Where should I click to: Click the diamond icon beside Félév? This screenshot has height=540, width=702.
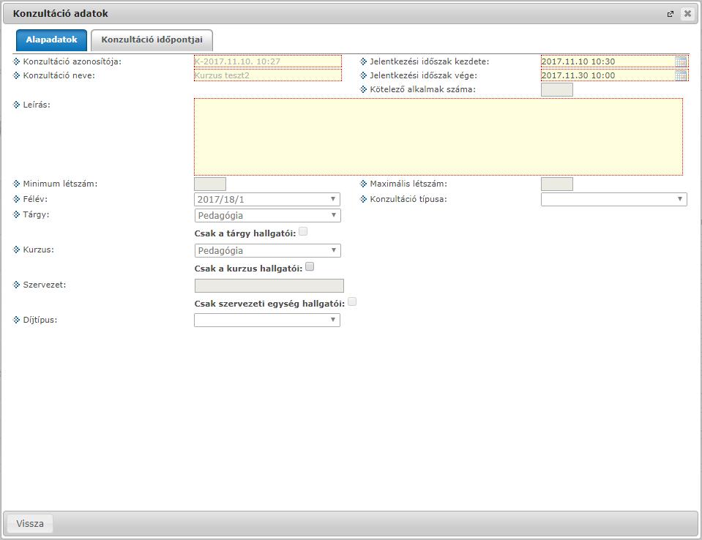coord(17,198)
